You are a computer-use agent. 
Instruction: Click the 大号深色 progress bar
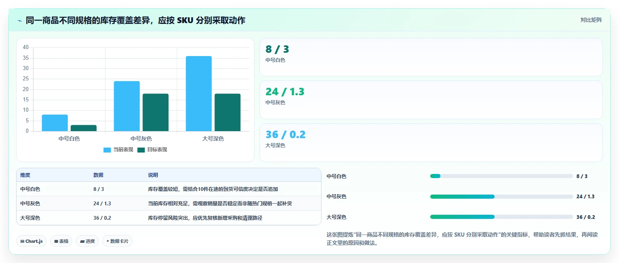pyautogui.click(x=502, y=217)
